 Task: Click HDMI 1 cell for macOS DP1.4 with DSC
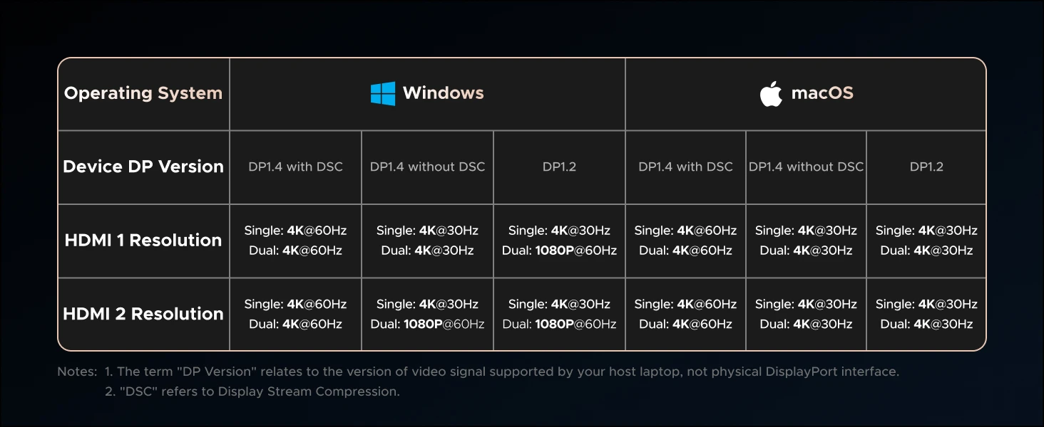pos(685,241)
